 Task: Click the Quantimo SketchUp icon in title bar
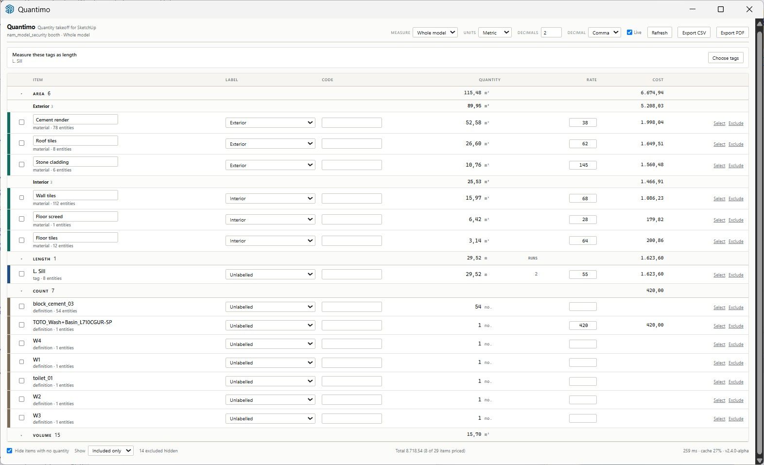point(9,9)
